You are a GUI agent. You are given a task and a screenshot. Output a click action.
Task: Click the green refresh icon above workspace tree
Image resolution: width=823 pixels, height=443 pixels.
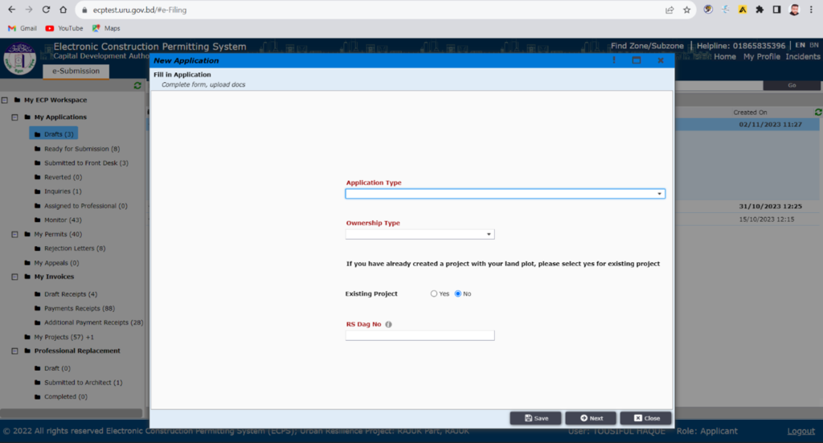pos(137,85)
